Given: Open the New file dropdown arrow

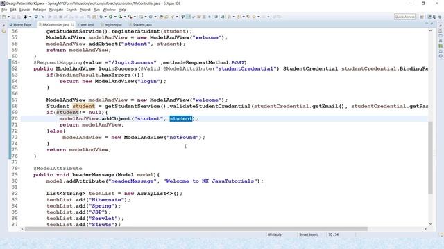Looking at the screenshot, I should (8, 17).
